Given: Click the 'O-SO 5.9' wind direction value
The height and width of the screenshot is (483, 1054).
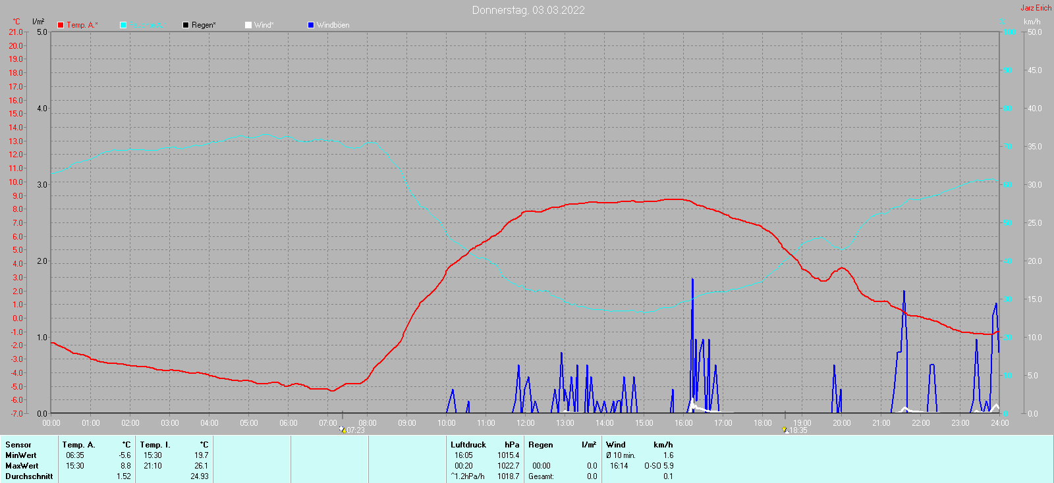Looking at the screenshot, I should coord(659,466).
